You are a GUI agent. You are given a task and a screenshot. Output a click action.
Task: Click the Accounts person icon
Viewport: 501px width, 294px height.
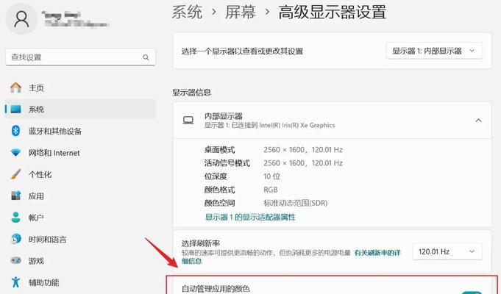coord(15,218)
